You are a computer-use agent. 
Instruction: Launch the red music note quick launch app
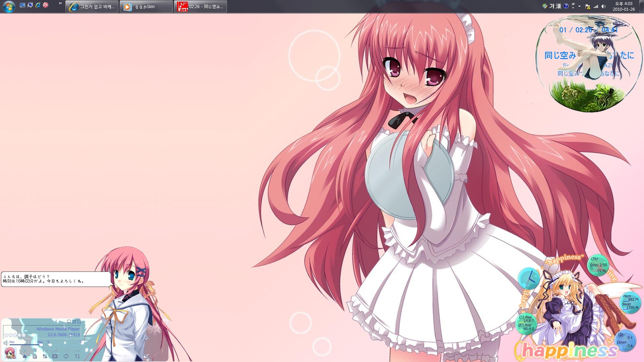pos(46,5)
